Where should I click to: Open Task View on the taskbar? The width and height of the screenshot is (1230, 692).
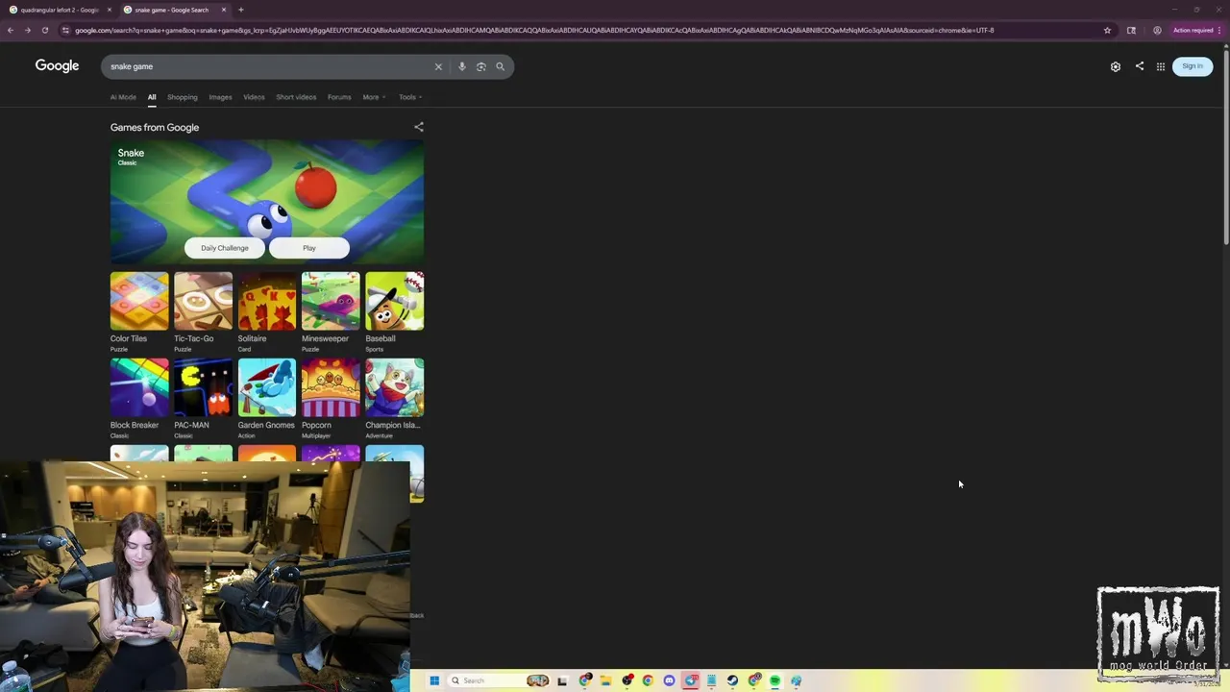click(x=562, y=680)
